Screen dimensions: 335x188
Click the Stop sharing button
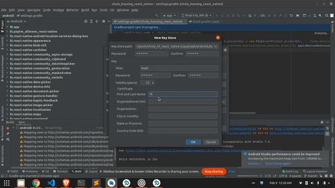coord(214,172)
